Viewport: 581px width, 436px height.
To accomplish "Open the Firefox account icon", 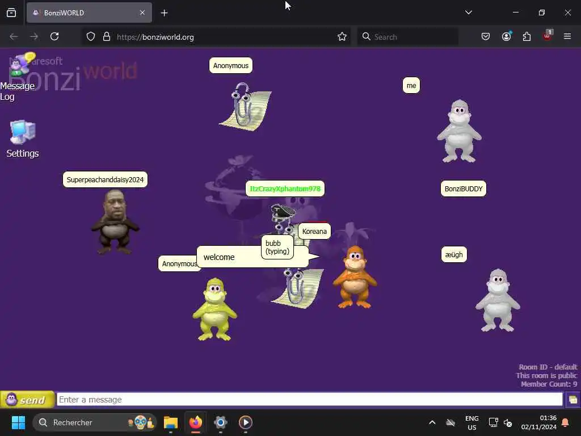I will [506, 37].
